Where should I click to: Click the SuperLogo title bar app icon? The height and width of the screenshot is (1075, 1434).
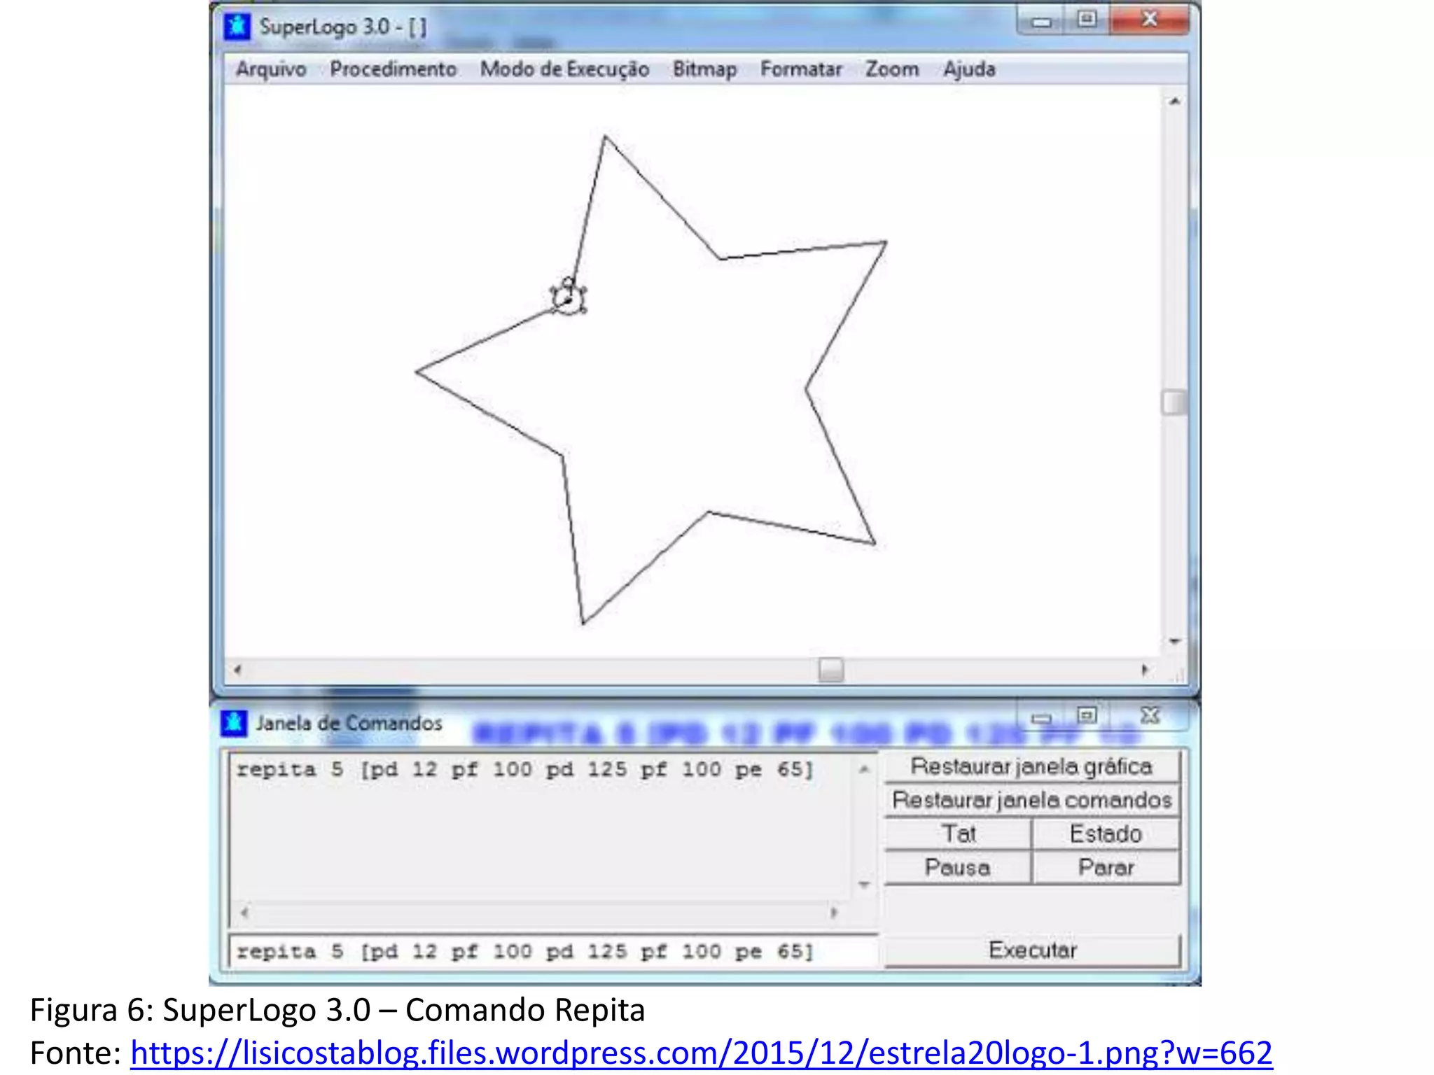237,27
